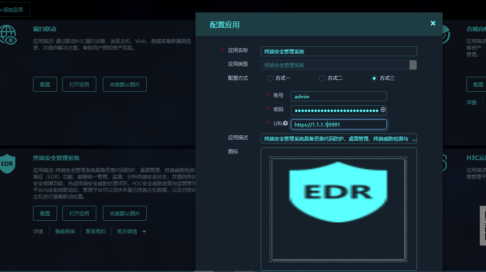486x272 pixels.
Task: Open the 官方微信 link
Action: tap(127, 231)
